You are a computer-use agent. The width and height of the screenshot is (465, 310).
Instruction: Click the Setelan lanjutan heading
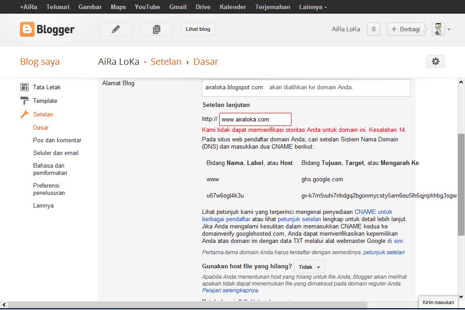(226, 105)
